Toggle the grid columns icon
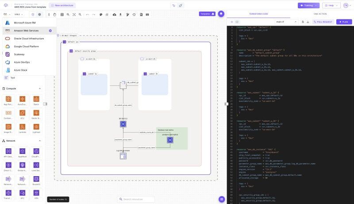The image size is (354, 204). click(62, 15)
